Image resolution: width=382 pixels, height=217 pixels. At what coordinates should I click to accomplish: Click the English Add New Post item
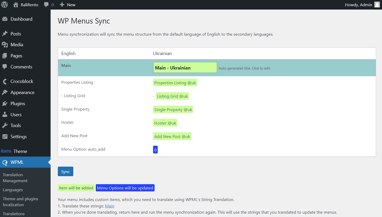pos(74,136)
